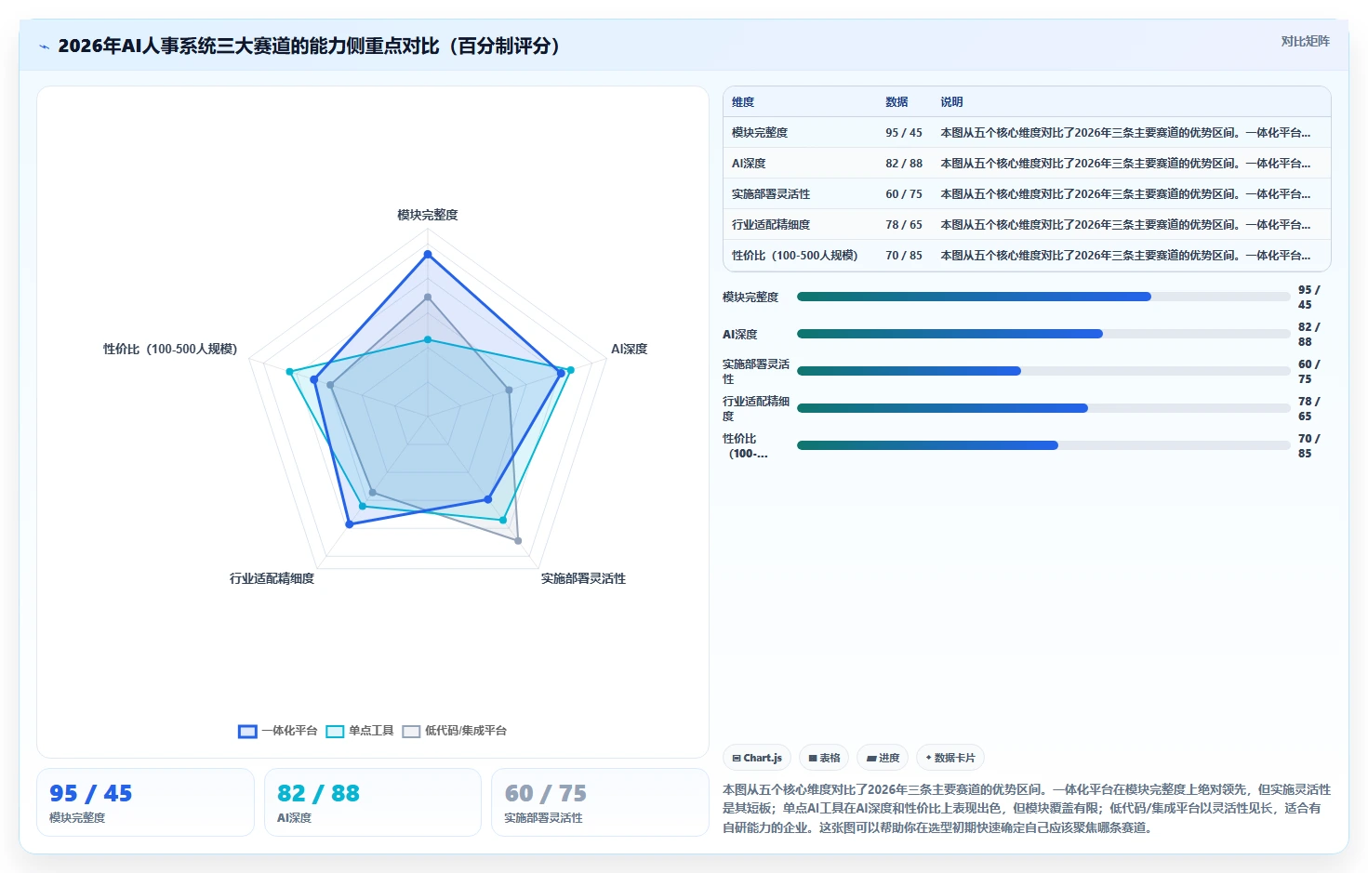Select the 实施部署灵活性 table row label

click(x=771, y=194)
